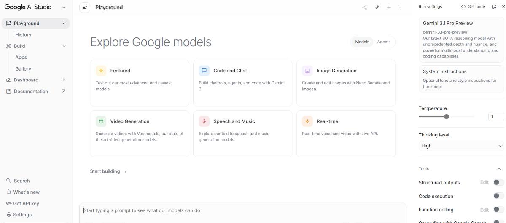Screen dimensions: 506x223
Task: Open the Video Generation card title
Action: pyautogui.click(x=130, y=121)
